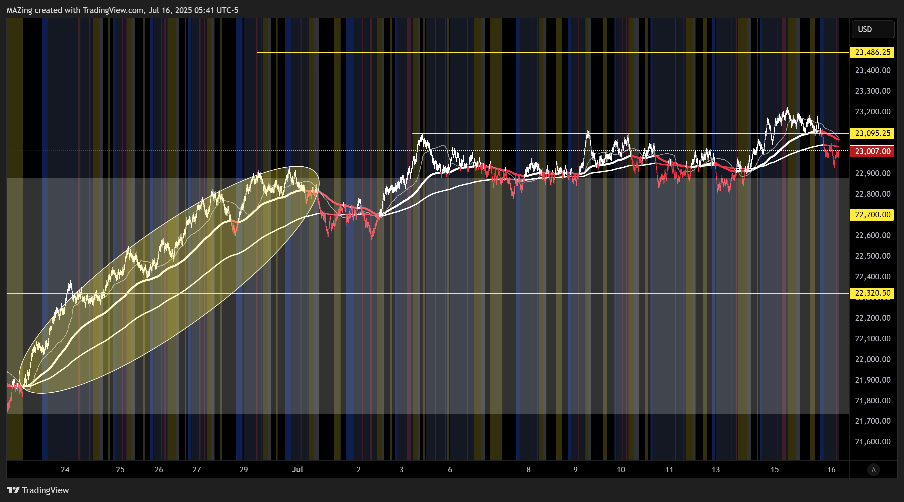Screen dimensions: 904x502
Task: Select the 23,095.25 price label
Action: (x=872, y=133)
